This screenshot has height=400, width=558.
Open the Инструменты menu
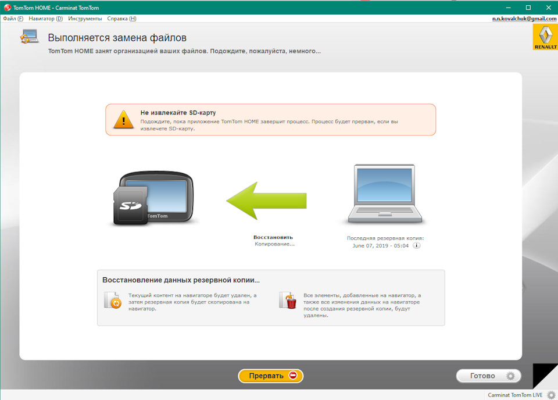[x=85, y=19]
